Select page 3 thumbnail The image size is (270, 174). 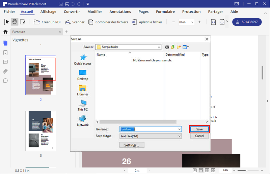coord(40,131)
